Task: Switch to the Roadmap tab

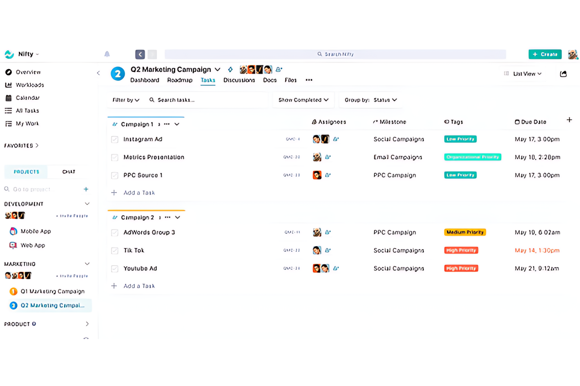Action: coord(180,80)
